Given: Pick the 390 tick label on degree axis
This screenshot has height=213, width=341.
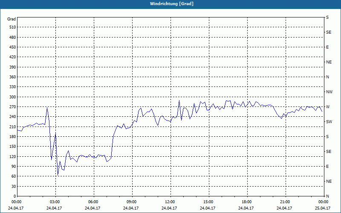Looking at the screenshot, I should [13, 67].
